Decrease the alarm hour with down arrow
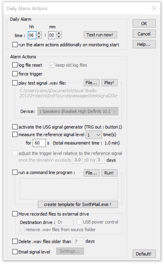164x264 pixels. (x=39, y=36)
